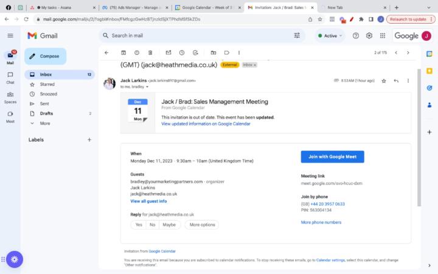Switch to the Google Calendar browser tab
438x274 pixels.
click(207, 7)
